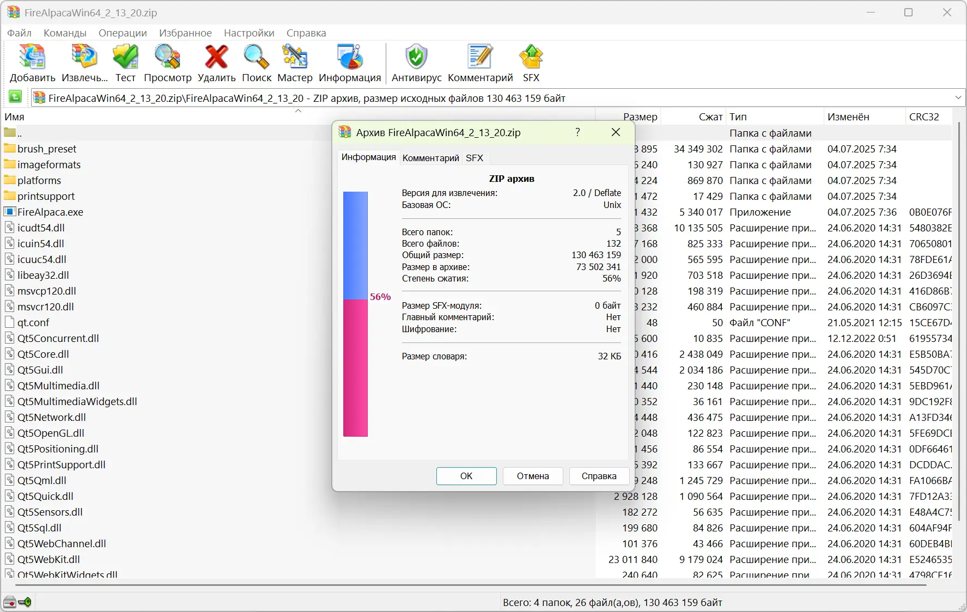Start the Антивирус scan tool
967x612 pixels.
tap(416, 57)
